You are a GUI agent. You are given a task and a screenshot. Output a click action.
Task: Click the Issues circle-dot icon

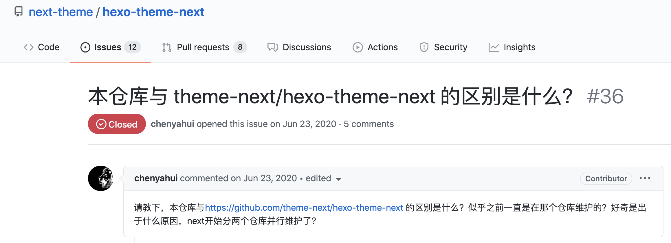[x=85, y=47]
